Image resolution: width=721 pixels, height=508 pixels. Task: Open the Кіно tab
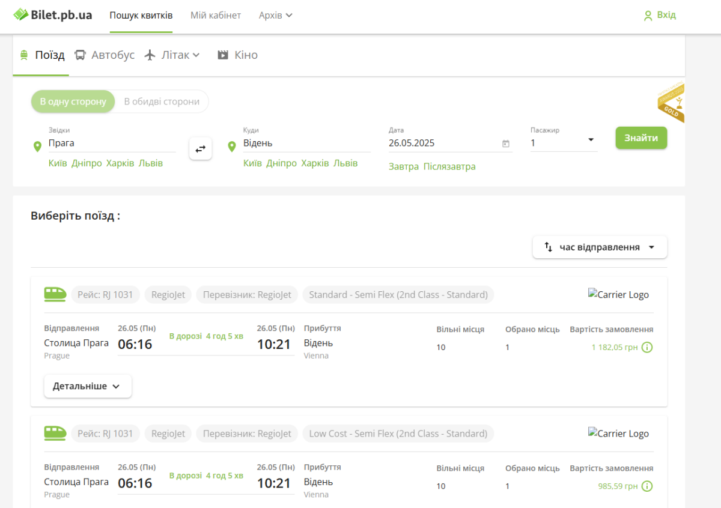(x=237, y=55)
